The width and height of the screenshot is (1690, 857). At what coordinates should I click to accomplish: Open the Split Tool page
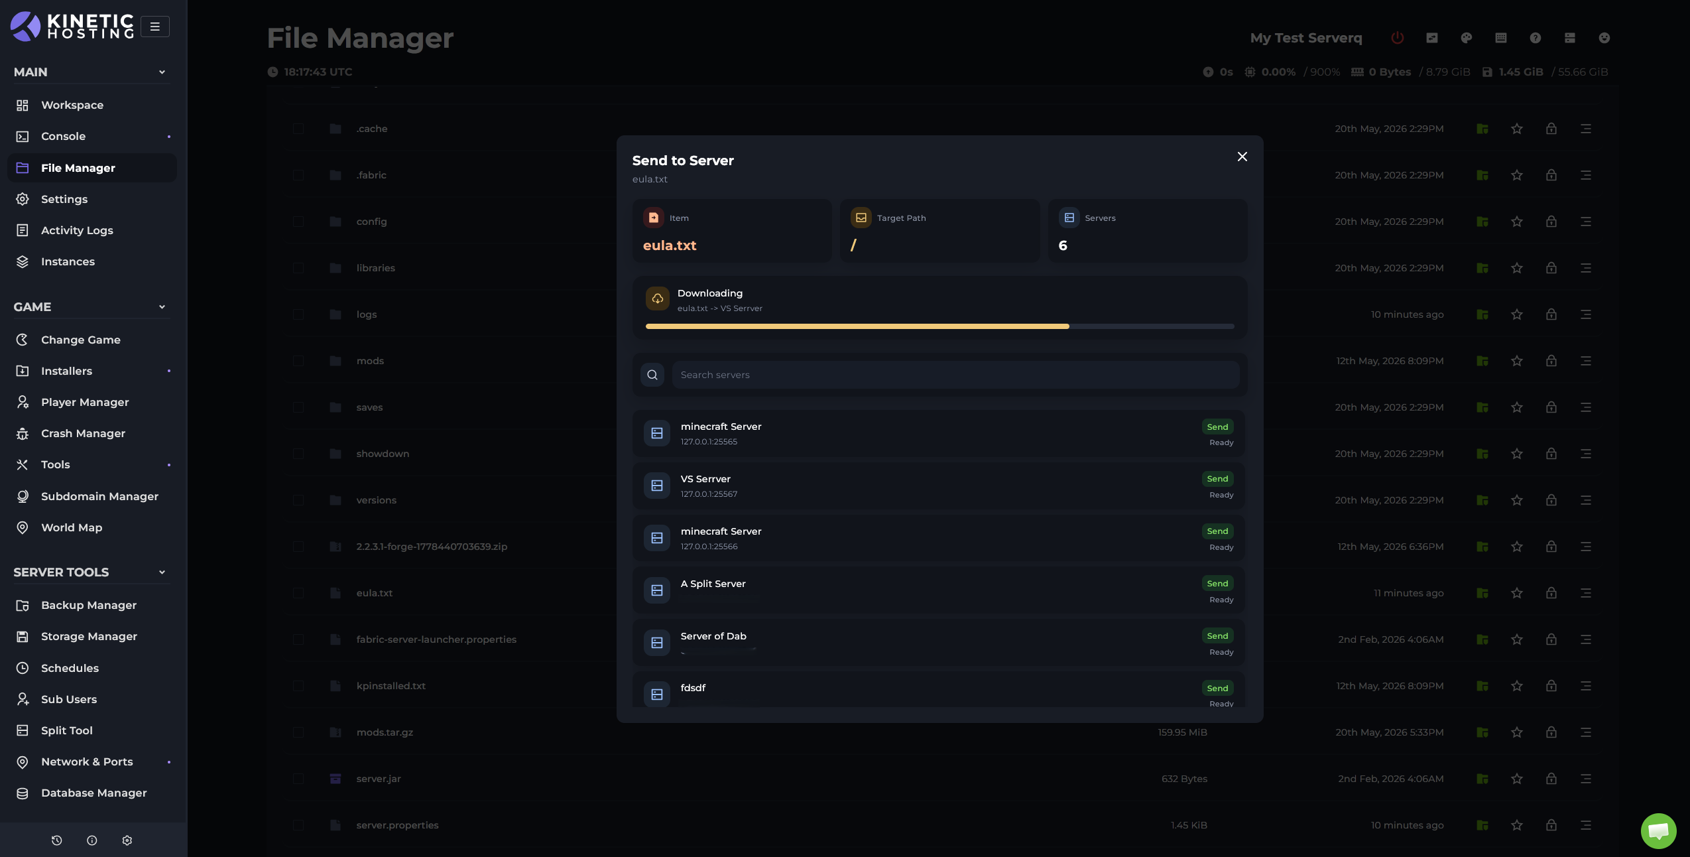point(92,730)
